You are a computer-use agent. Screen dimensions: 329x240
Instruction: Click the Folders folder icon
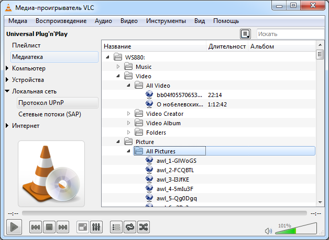pos(139,132)
